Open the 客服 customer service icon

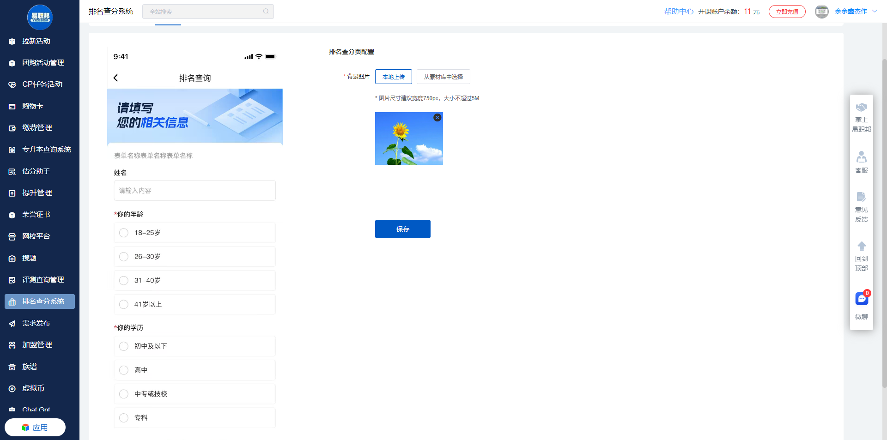(x=861, y=157)
